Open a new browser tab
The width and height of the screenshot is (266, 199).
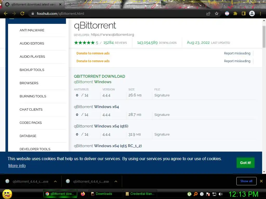pyautogui.click(x=70, y=5)
